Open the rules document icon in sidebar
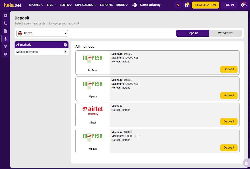 (x=5, y=31)
